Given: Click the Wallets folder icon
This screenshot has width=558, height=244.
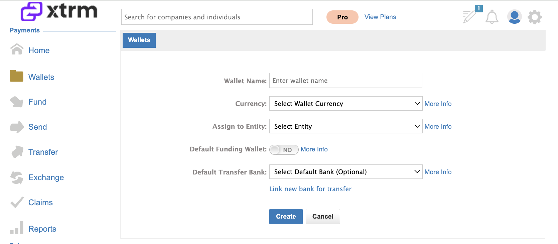Looking at the screenshot, I should pos(16,76).
